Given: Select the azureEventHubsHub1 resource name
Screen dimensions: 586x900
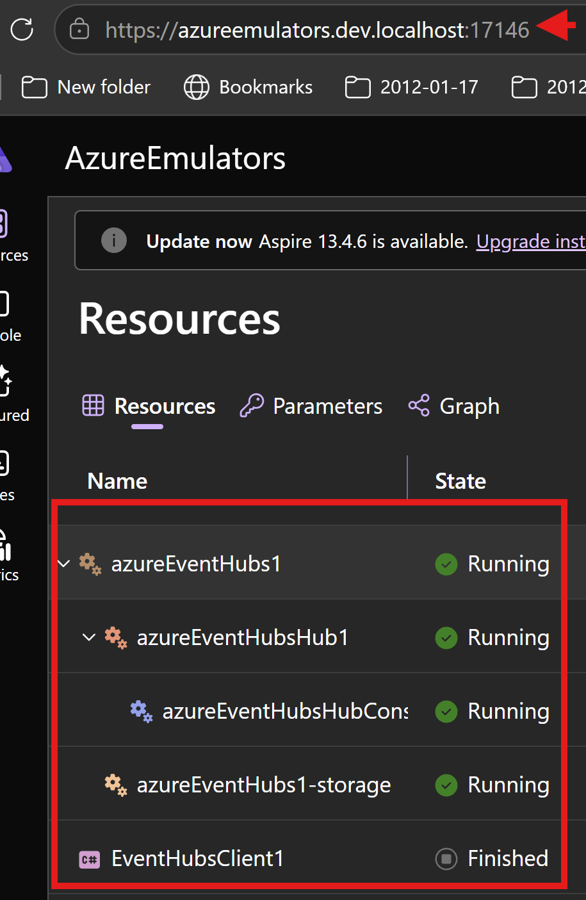Looking at the screenshot, I should click(x=243, y=637).
